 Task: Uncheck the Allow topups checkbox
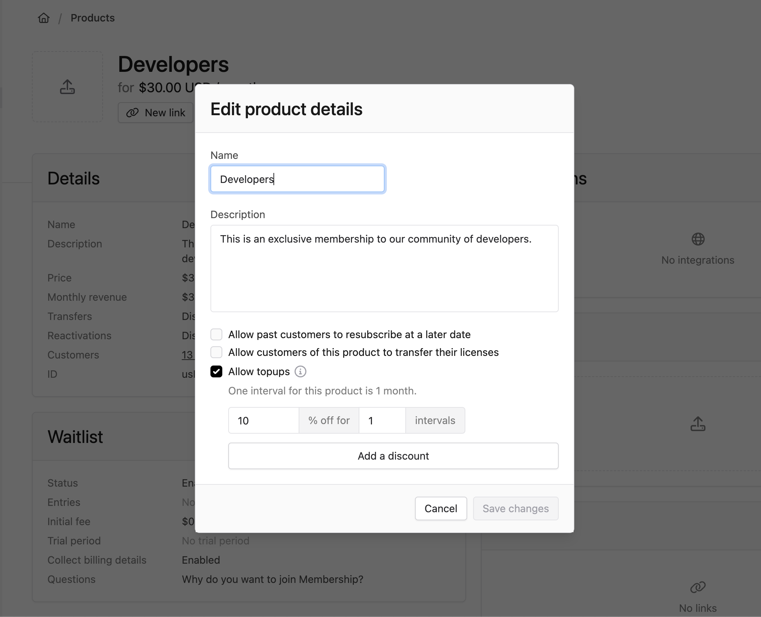click(216, 371)
